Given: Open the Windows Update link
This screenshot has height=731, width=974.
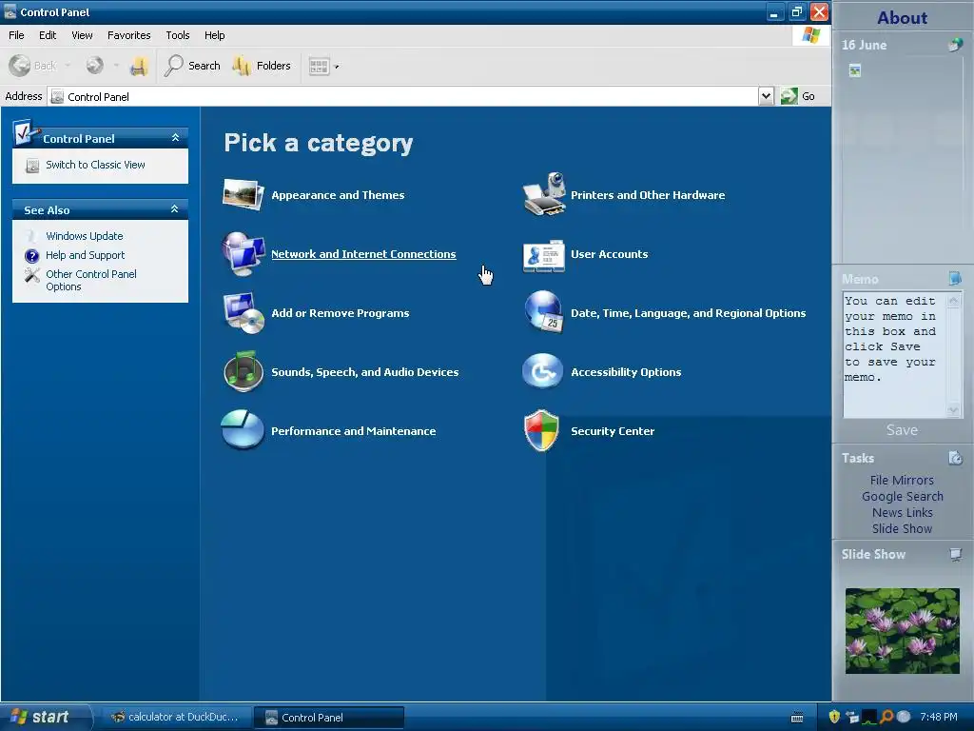Looking at the screenshot, I should [x=85, y=236].
